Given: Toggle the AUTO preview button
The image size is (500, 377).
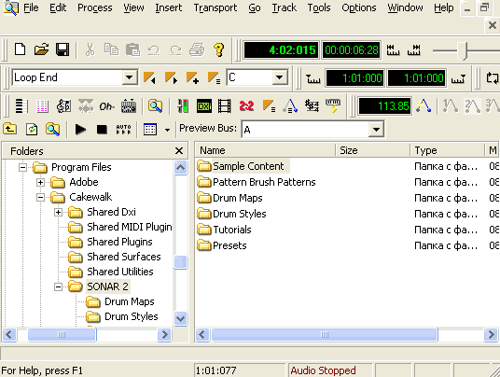Looking at the screenshot, I should [123, 130].
